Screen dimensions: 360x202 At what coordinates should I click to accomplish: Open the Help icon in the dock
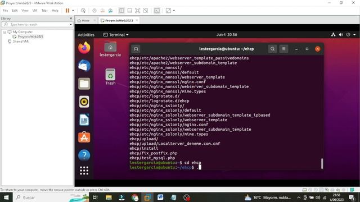tap(84, 155)
